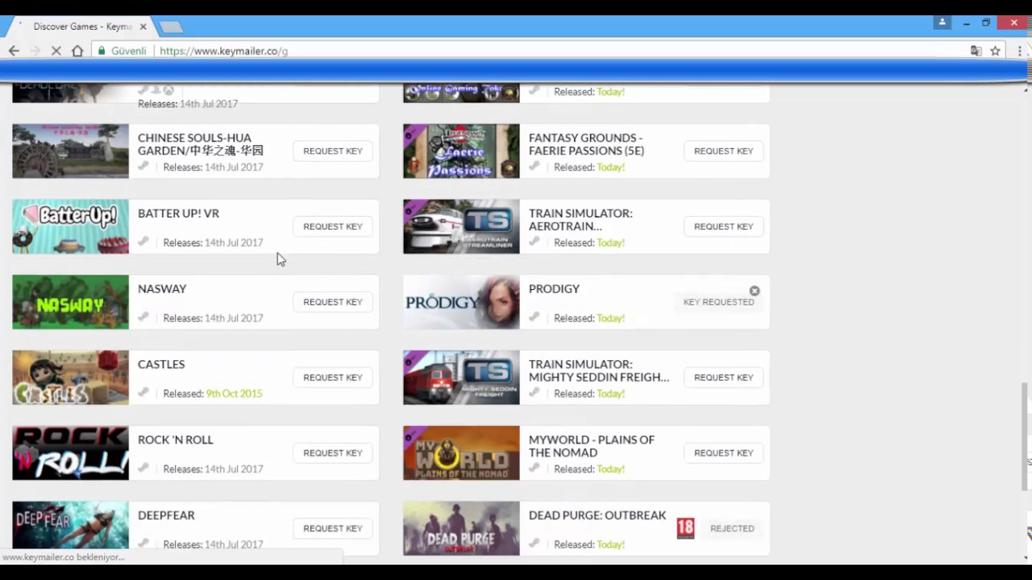Open the NASWAY title link
Screen dimensions: 1032x580
pos(162,289)
